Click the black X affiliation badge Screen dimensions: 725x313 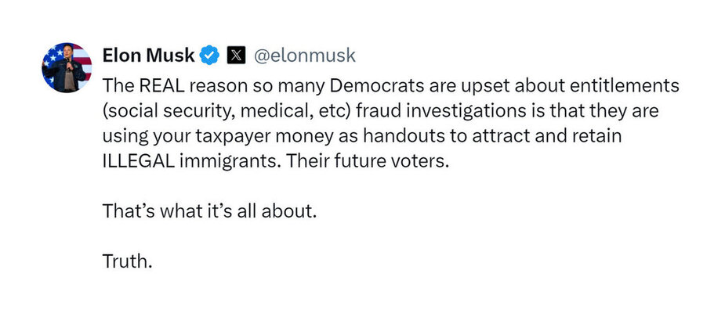click(236, 56)
